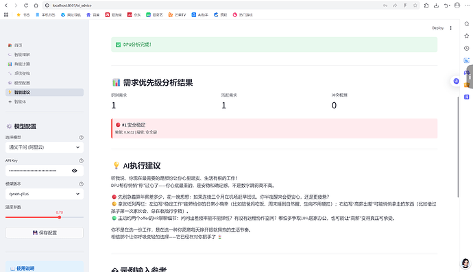473x272 pixels.
Task: Open the 系统架构 sidebar page
Action: (45, 73)
